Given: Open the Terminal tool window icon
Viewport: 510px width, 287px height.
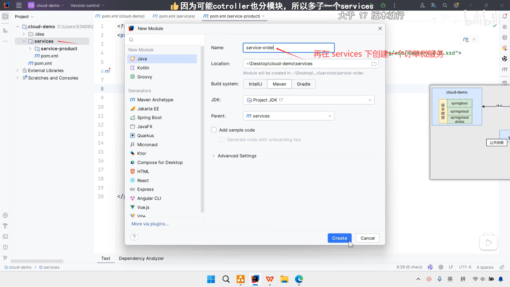Looking at the screenshot, I should point(5,237).
